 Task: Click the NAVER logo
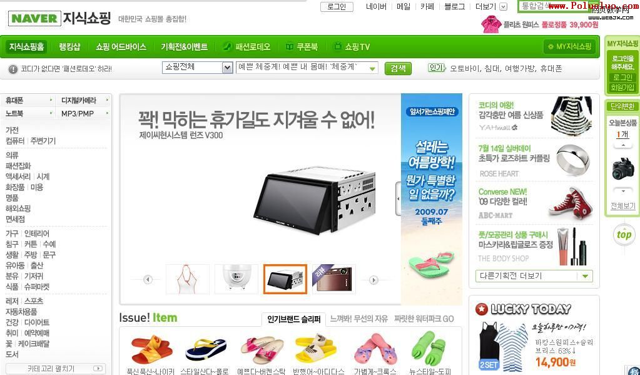[x=34, y=18]
